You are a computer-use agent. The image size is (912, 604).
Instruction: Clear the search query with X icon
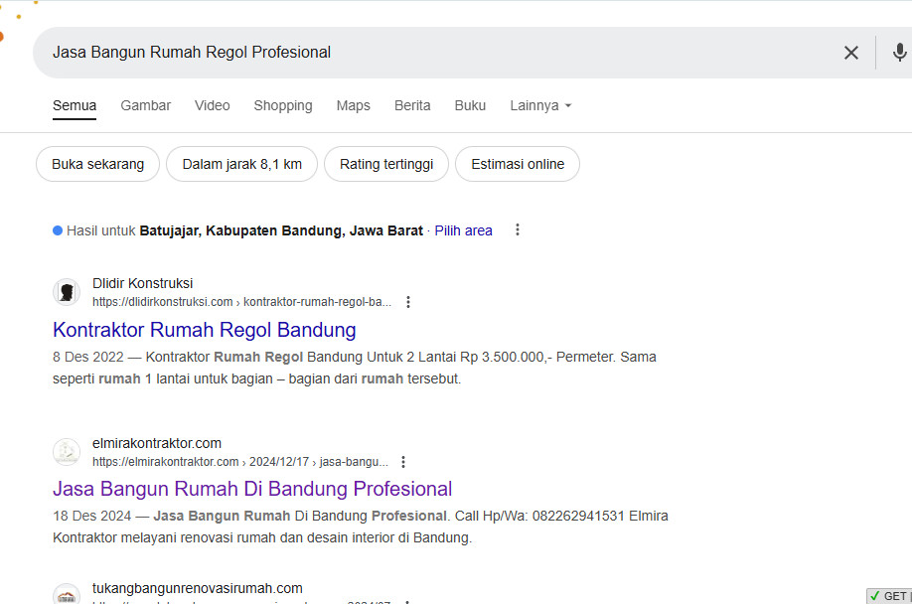point(851,53)
